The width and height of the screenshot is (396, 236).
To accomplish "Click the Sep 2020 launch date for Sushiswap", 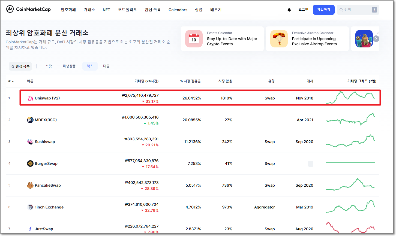I will point(304,142).
